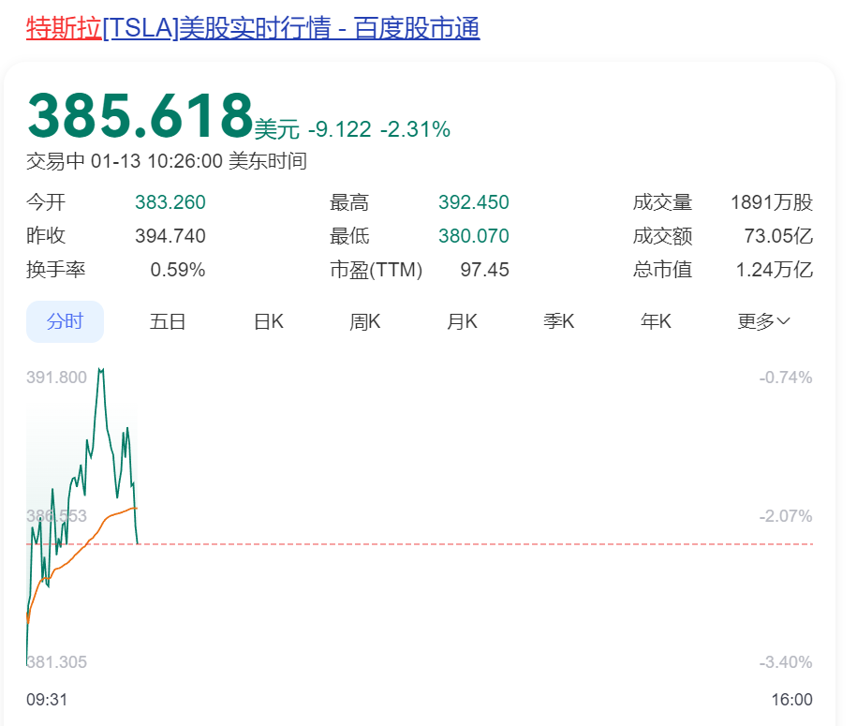Click the 最低 value 380.070
Viewport: 857px width, 726px height.
click(473, 236)
